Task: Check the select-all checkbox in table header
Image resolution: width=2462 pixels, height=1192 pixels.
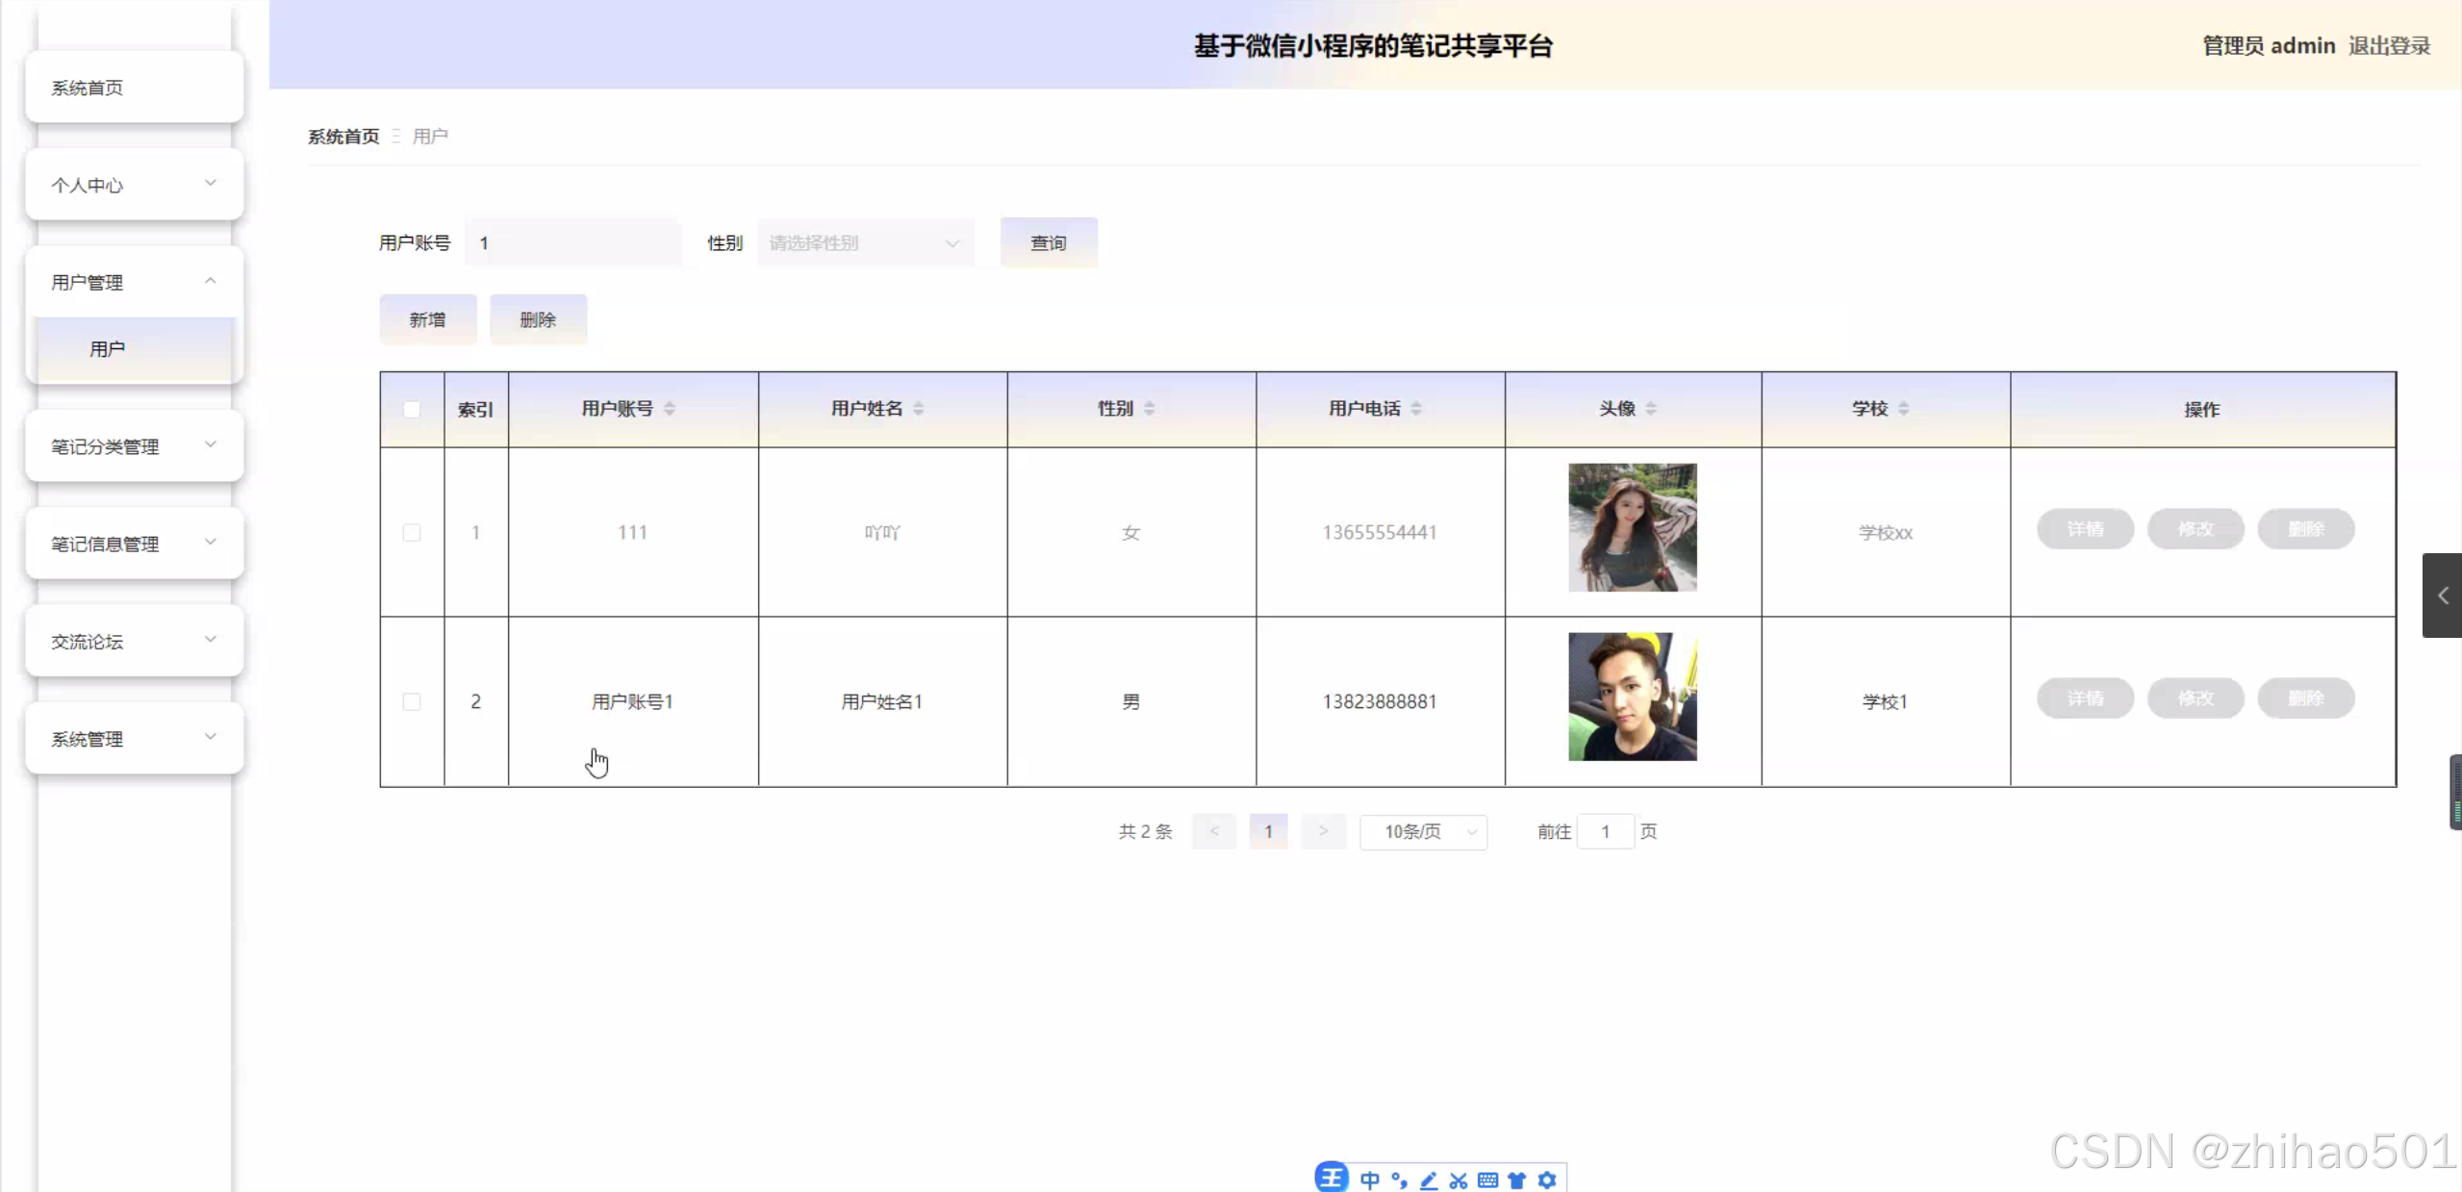Action: pos(412,410)
